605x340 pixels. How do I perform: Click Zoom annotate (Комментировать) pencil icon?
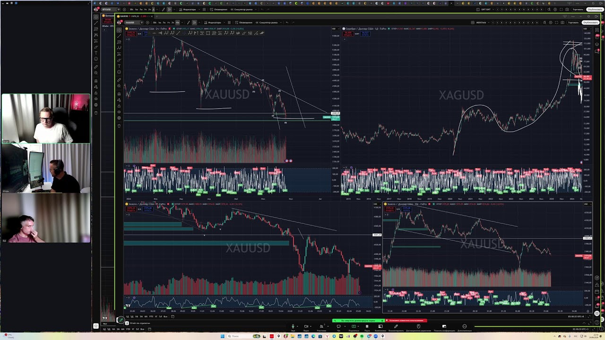[x=396, y=326]
